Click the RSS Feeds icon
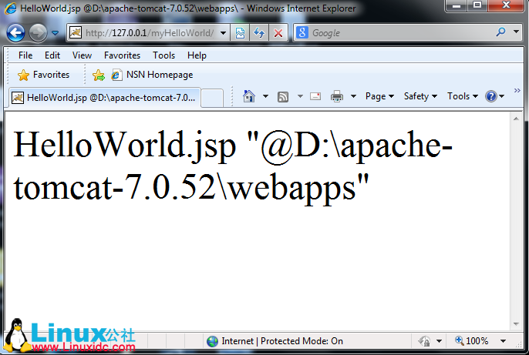This screenshot has width=529, height=355. [283, 97]
